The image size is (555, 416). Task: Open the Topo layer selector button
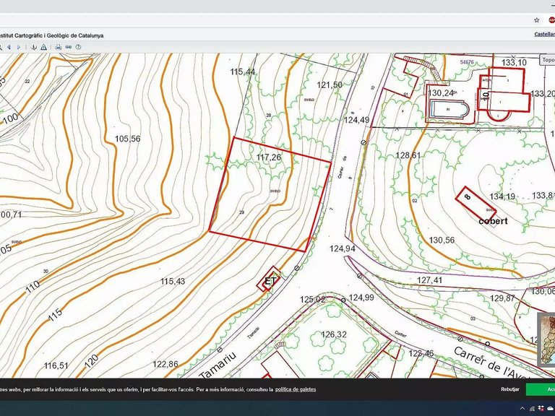547,60
